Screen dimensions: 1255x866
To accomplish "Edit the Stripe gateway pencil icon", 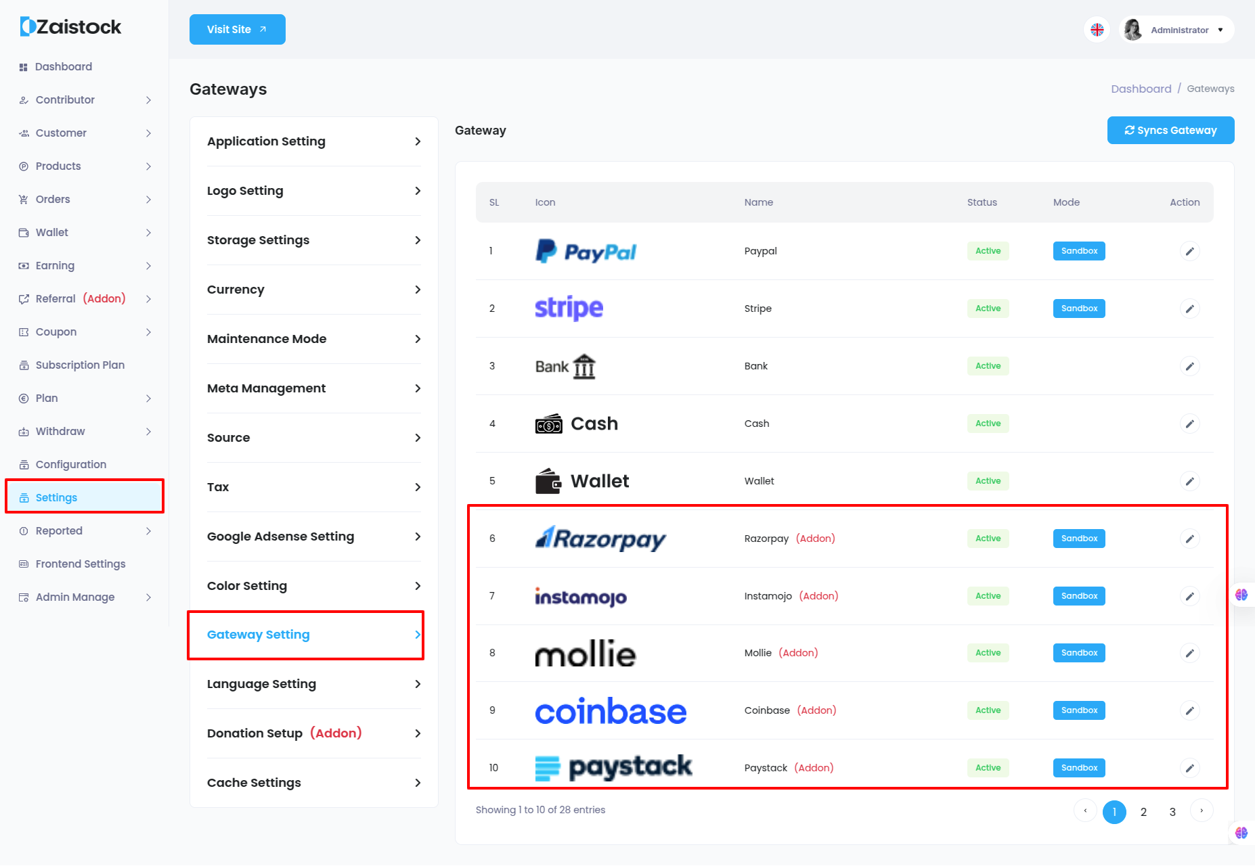I will click(1189, 309).
